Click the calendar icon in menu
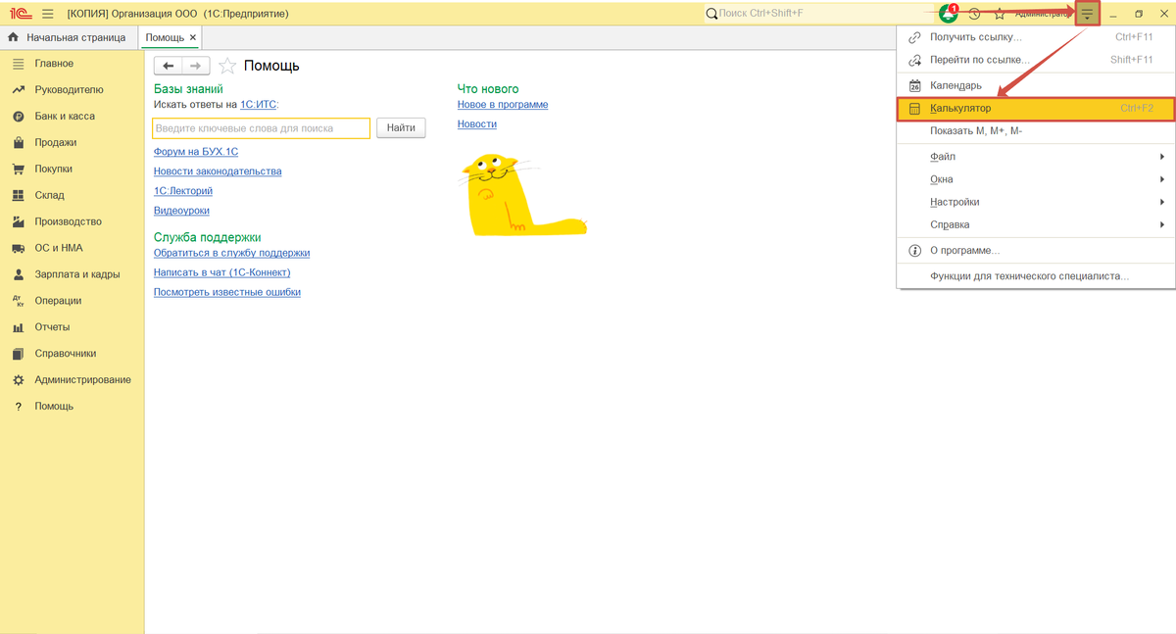Viewport: 1176px width, 634px height. point(914,86)
